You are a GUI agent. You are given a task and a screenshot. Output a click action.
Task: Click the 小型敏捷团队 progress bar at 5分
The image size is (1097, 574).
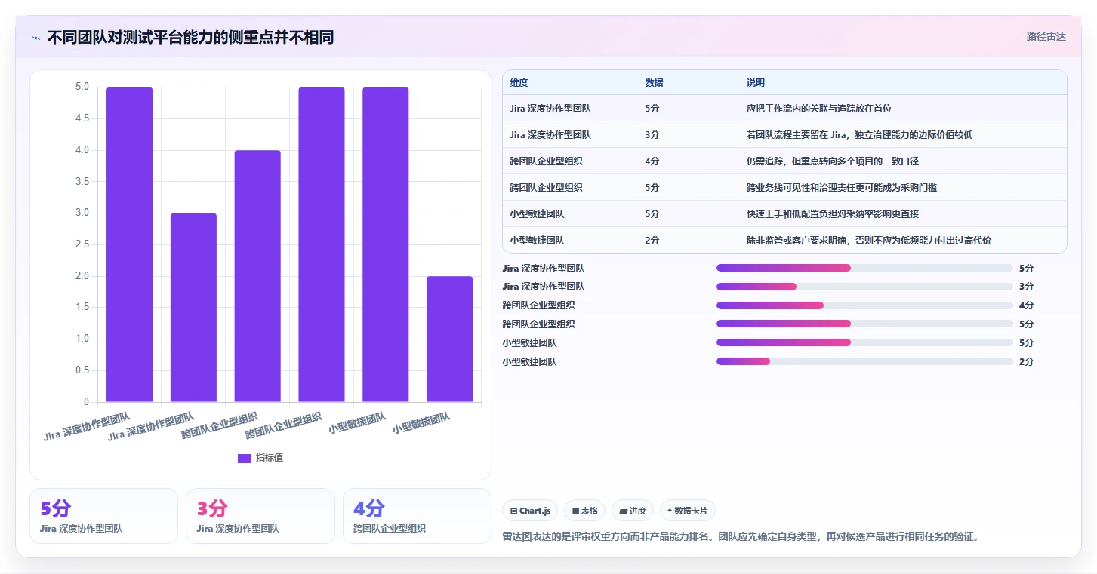(x=864, y=343)
